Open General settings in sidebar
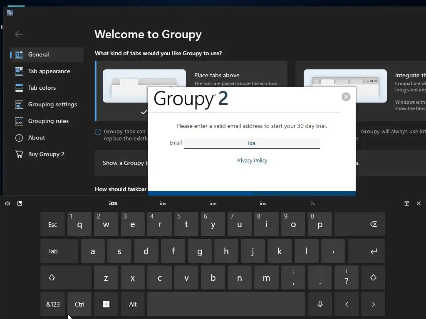 pos(47,54)
